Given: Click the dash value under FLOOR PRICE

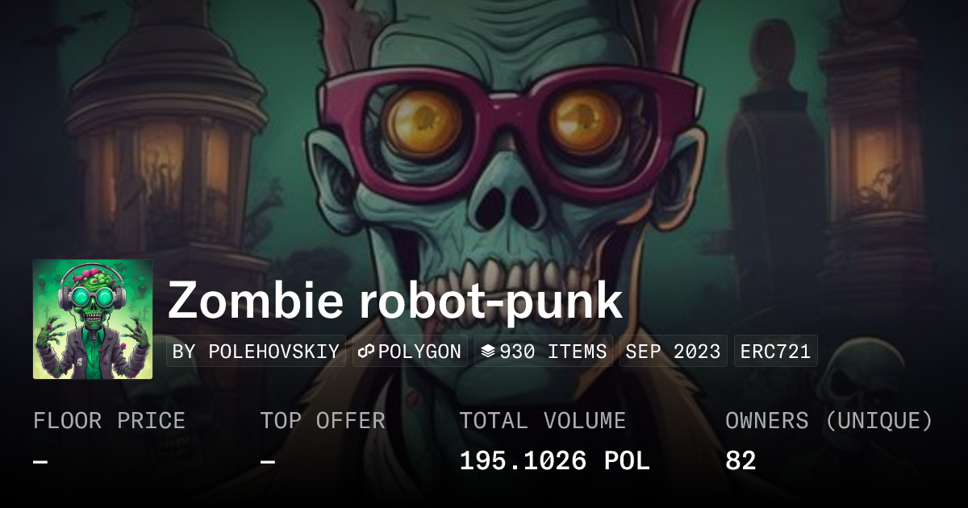Looking at the screenshot, I should coord(40,461).
